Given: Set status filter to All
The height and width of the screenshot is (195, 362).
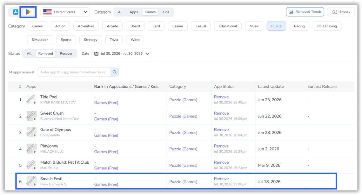Looking at the screenshot, I should [29, 53].
